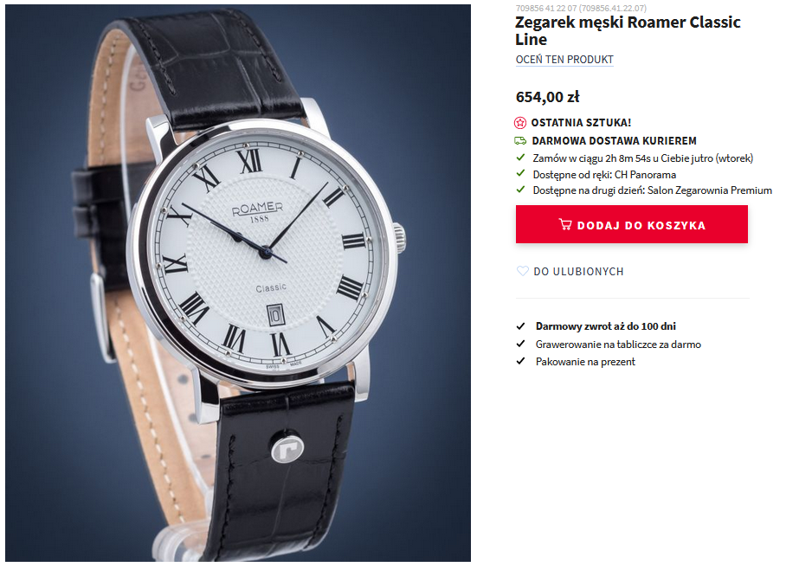Viewport: 812px width, 567px height.
Task: Click the checkmark beside Pakowanie na prezent
Action: tap(520, 361)
